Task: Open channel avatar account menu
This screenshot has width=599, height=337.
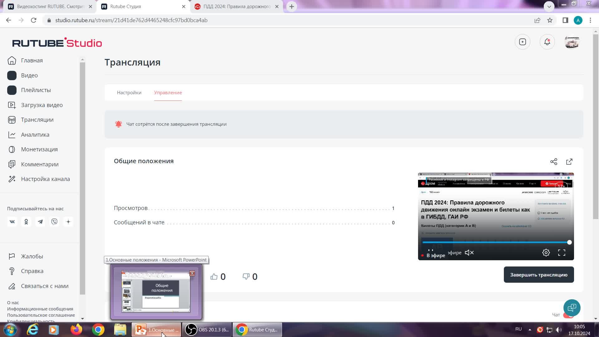Action: coord(572,42)
